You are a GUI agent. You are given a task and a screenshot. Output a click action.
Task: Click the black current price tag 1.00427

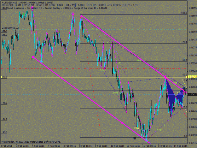pos(192,94)
